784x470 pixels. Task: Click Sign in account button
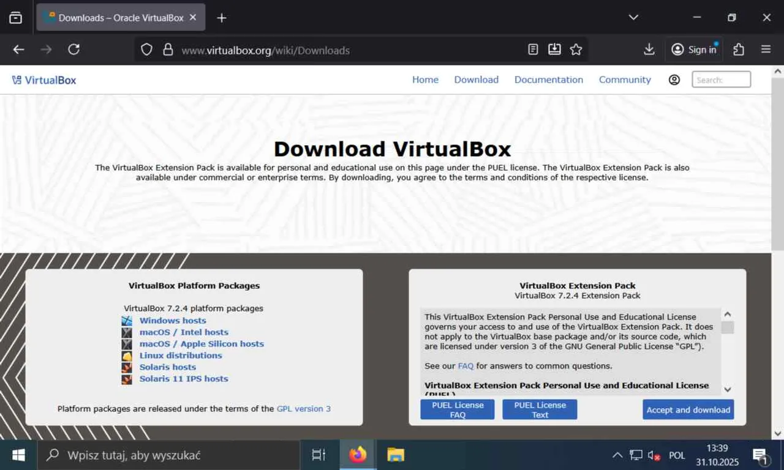tap(694, 50)
